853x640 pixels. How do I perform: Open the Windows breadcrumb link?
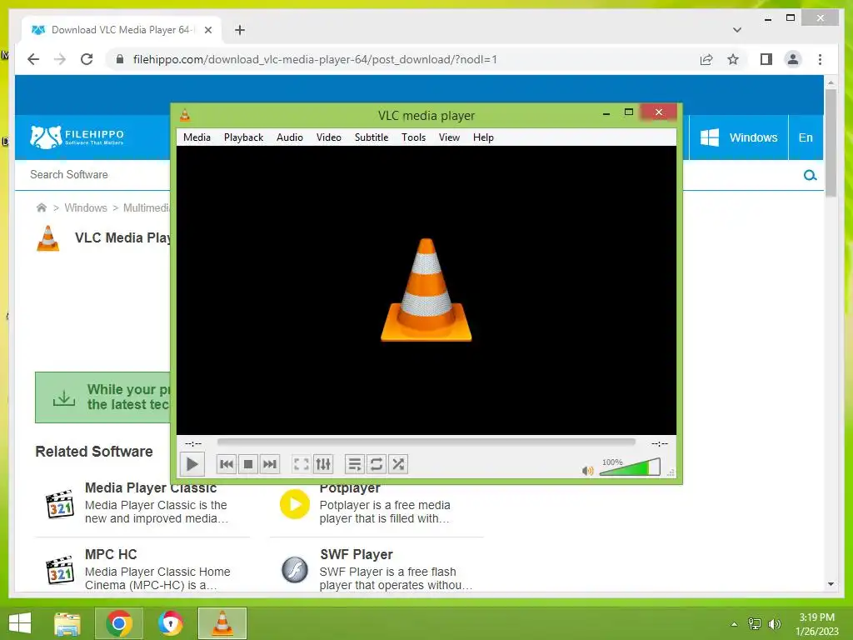(86, 207)
